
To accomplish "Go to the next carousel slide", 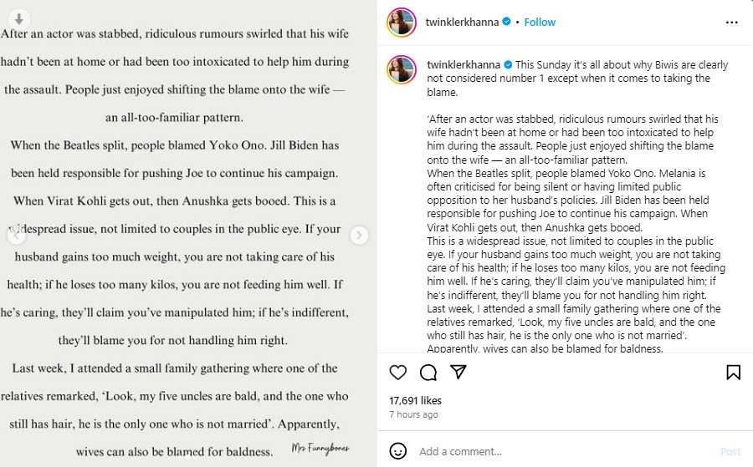I will (x=359, y=236).
